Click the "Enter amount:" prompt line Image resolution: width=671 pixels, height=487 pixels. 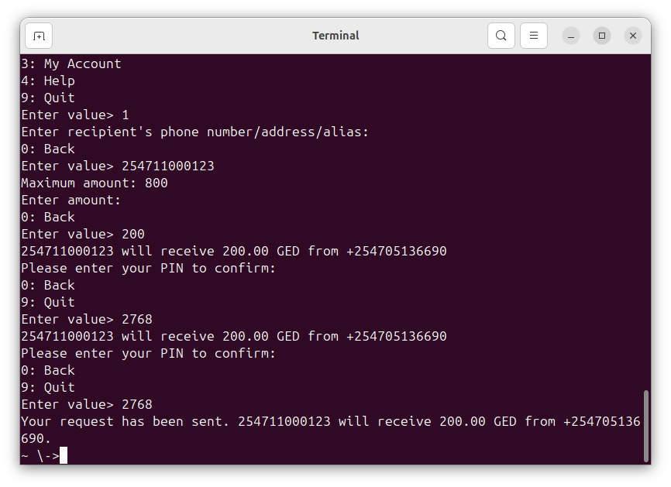point(71,200)
